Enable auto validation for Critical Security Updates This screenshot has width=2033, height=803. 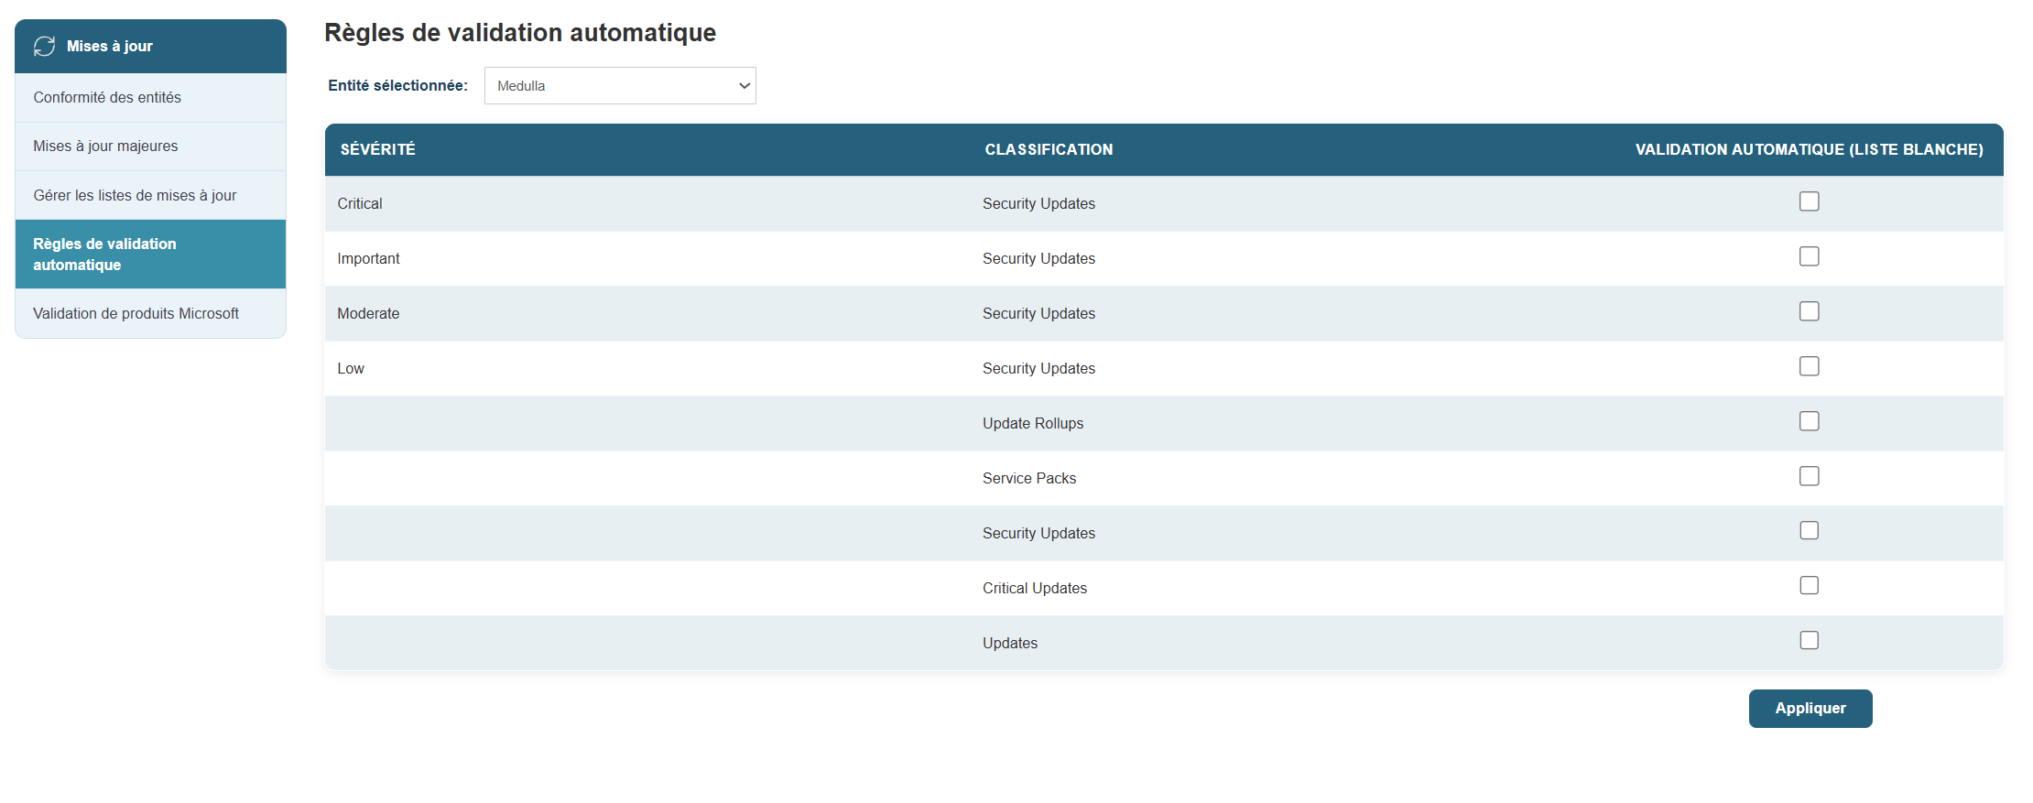pyautogui.click(x=1809, y=201)
